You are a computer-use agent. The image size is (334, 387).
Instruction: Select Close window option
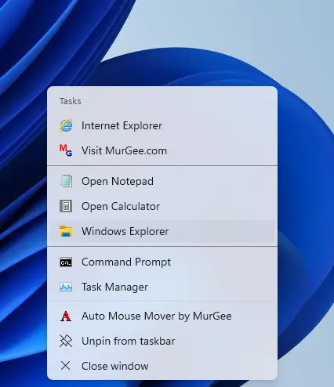point(162,366)
